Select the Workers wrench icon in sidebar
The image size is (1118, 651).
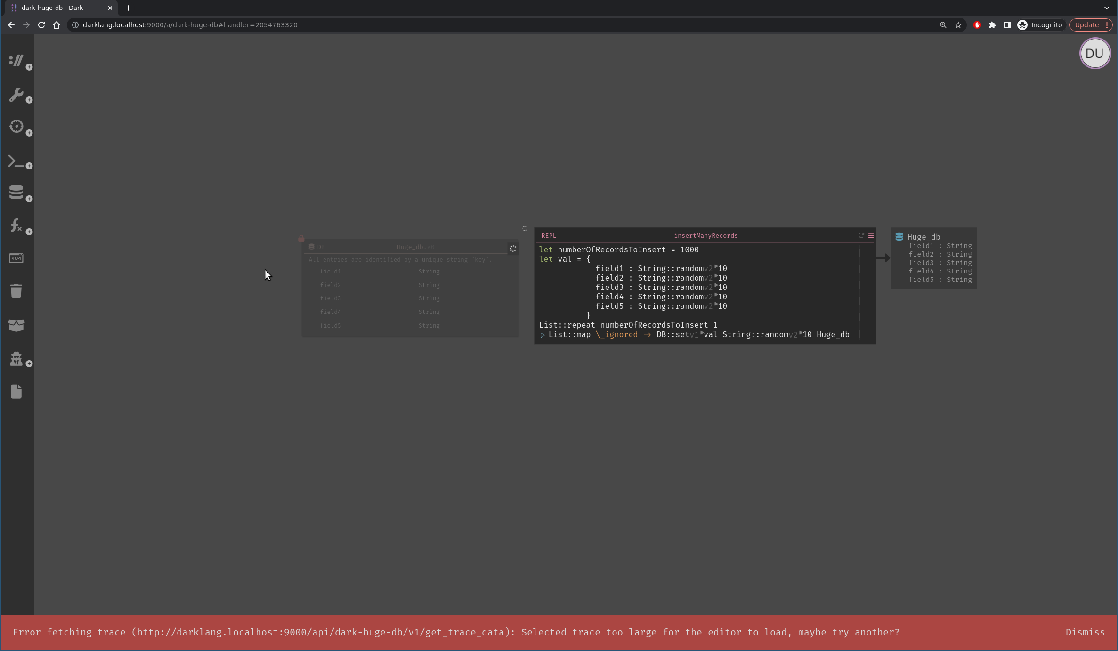pos(16,96)
